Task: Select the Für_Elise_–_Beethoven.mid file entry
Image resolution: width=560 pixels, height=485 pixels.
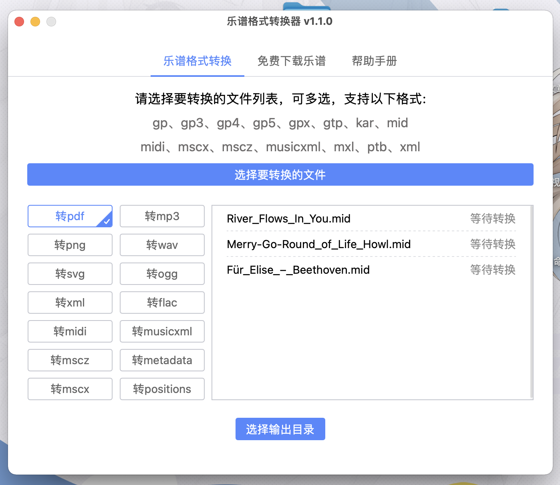Action: (x=298, y=270)
